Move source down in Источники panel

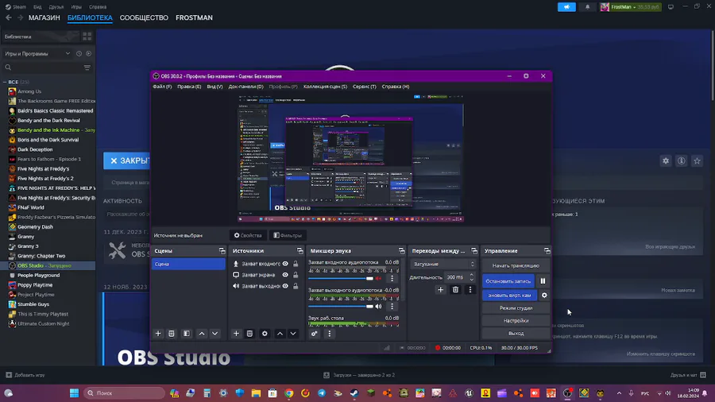(x=293, y=334)
